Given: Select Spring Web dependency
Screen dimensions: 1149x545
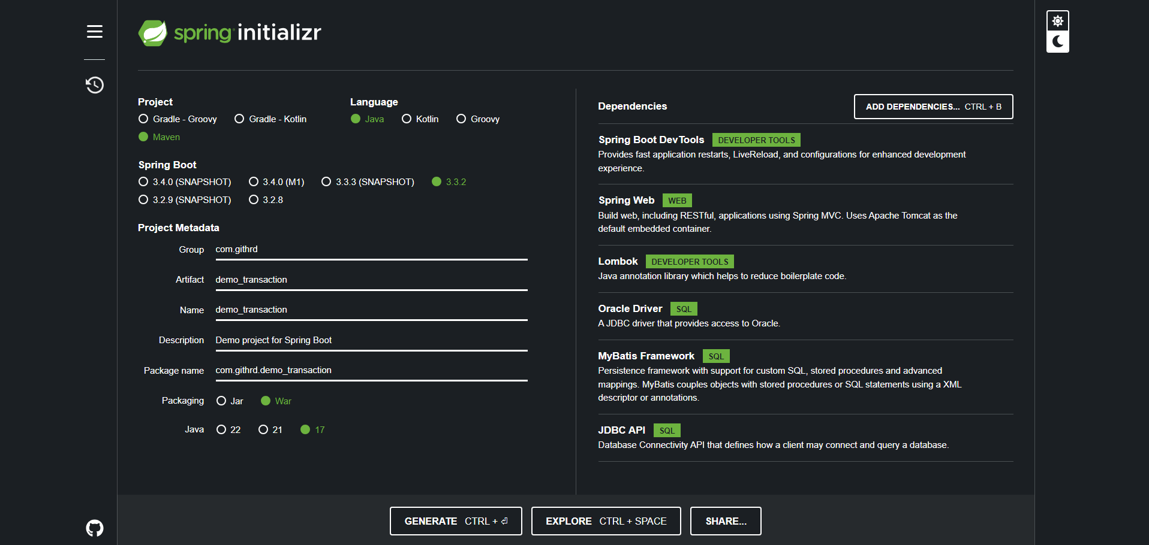Looking at the screenshot, I should coord(805,214).
